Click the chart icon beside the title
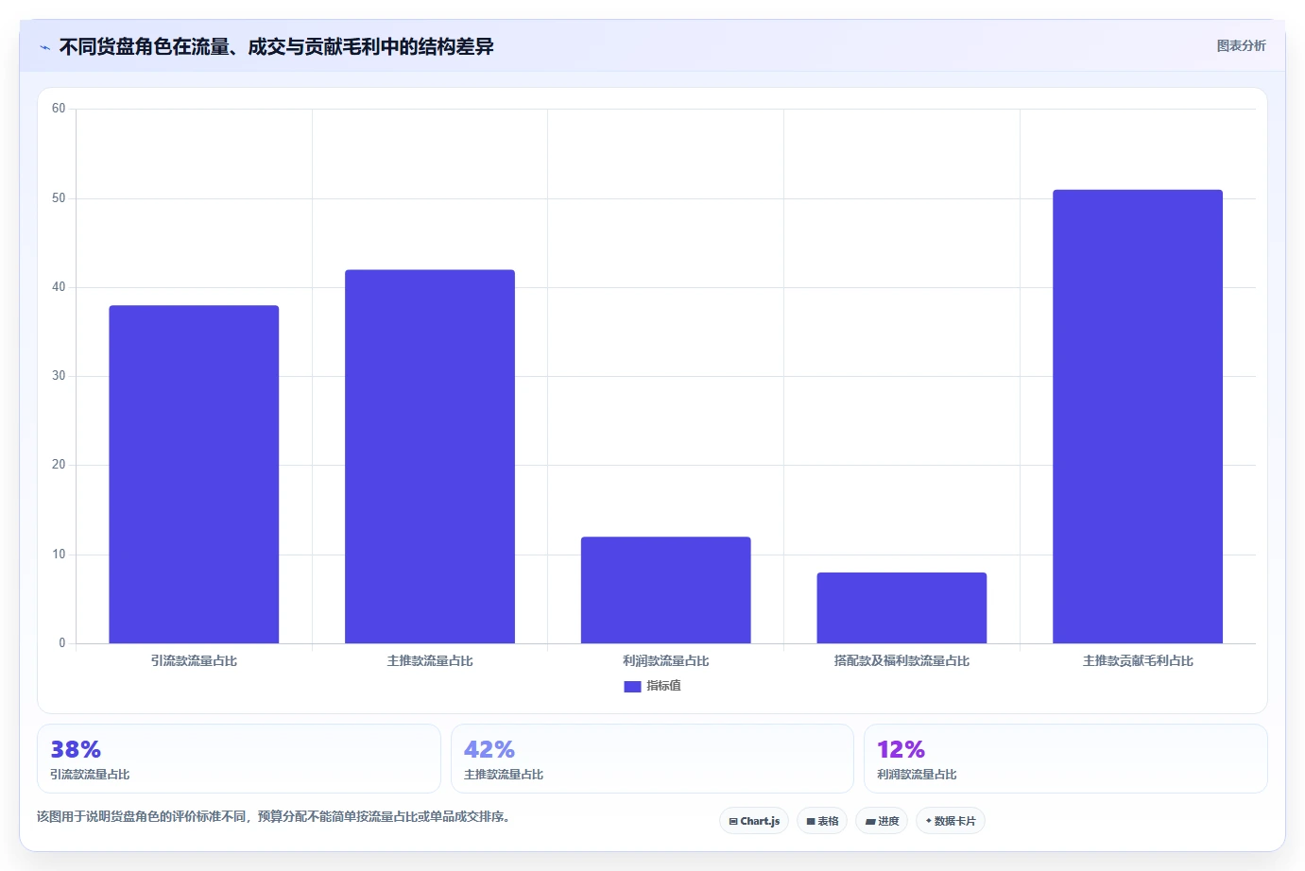The width and height of the screenshot is (1305, 871). click(44, 47)
